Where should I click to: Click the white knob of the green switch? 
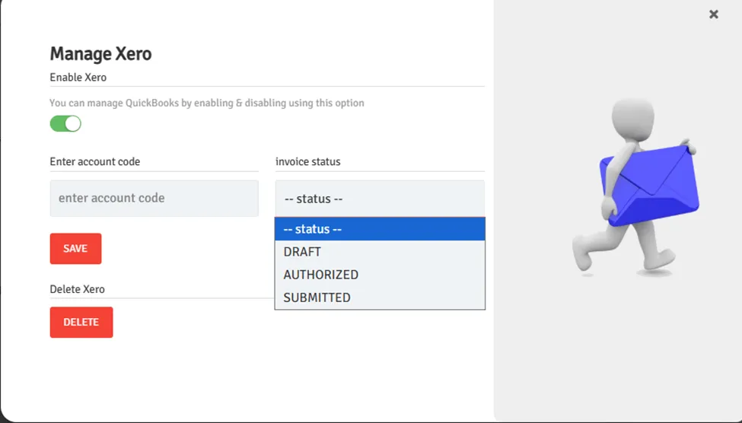[x=73, y=124]
